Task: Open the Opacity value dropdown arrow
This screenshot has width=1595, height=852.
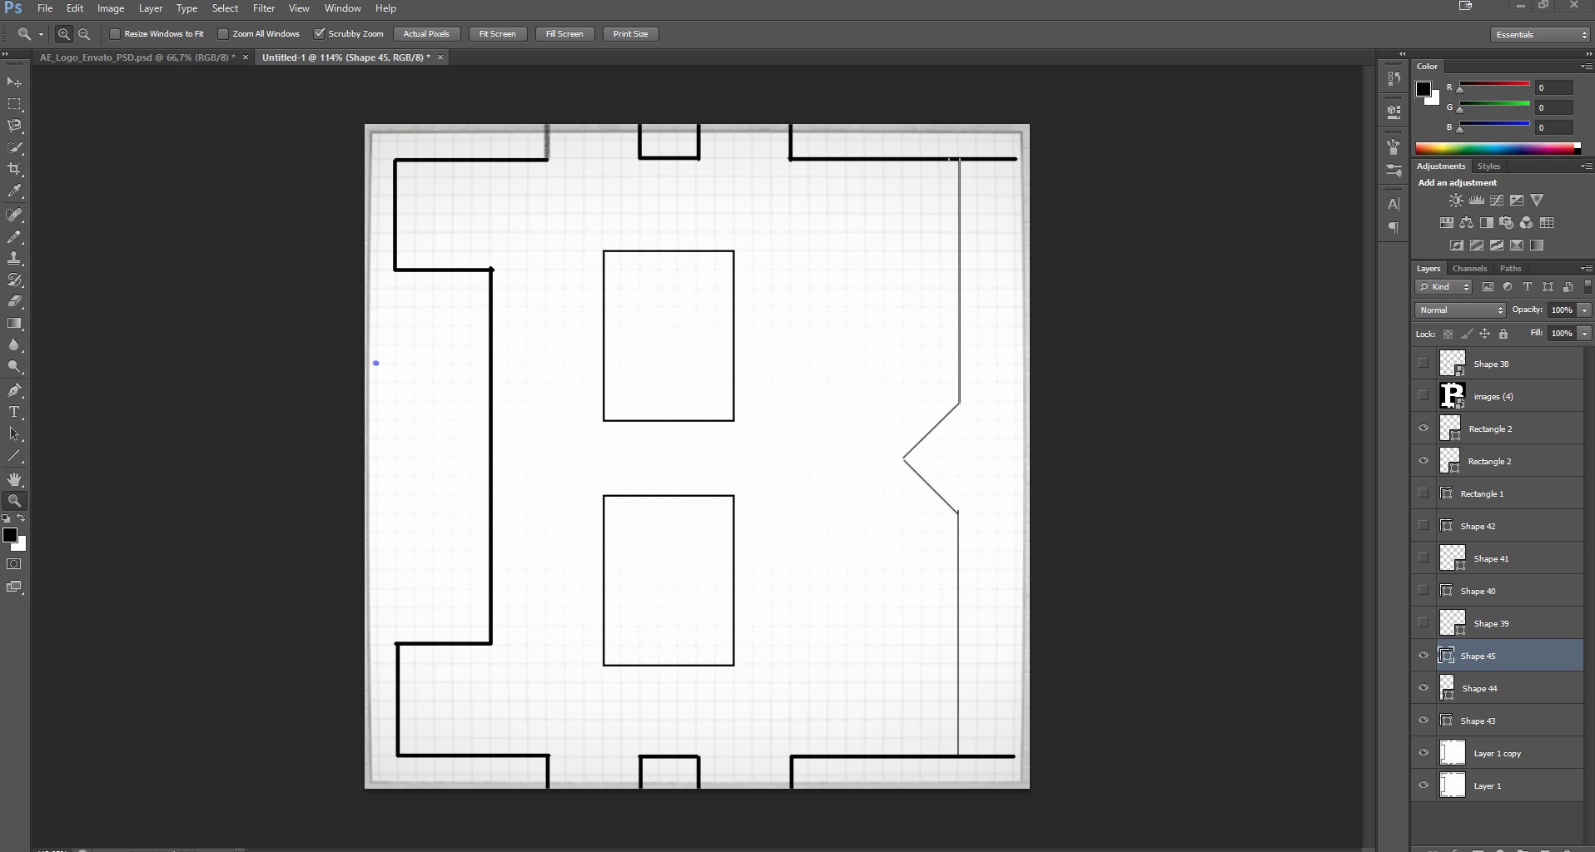Action: (x=1584, y=310)
